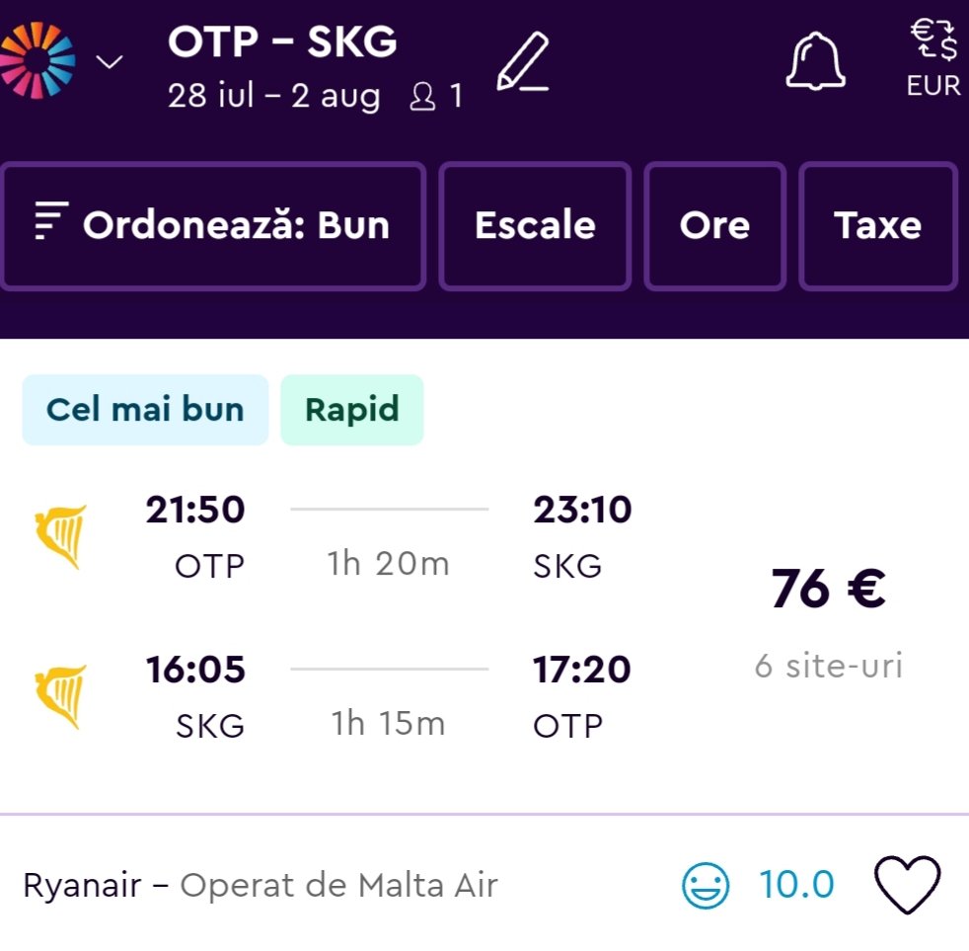
Task: Select the Cel mai bun tag
Action: coord(145,410)
